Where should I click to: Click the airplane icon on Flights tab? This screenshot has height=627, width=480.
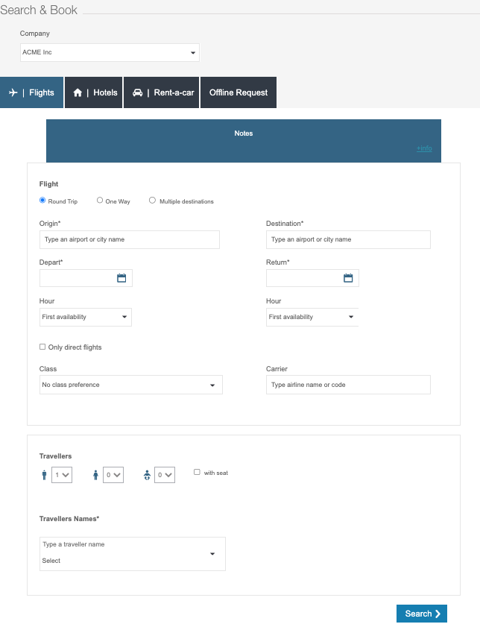click(13, 92)
